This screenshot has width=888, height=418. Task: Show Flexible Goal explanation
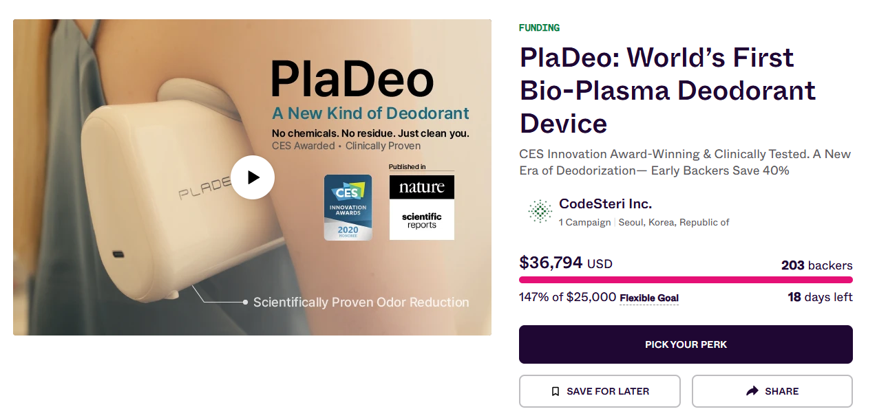649,298
